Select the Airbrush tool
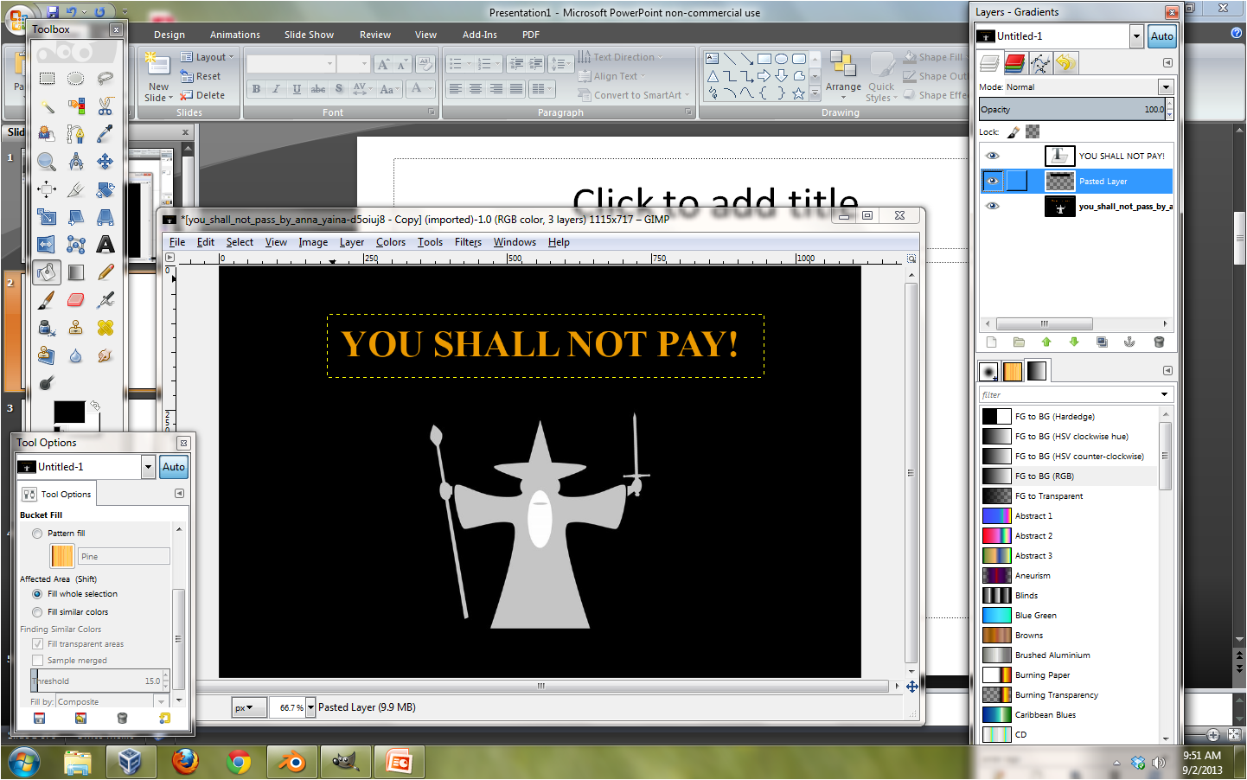 [x=105, y=300]
